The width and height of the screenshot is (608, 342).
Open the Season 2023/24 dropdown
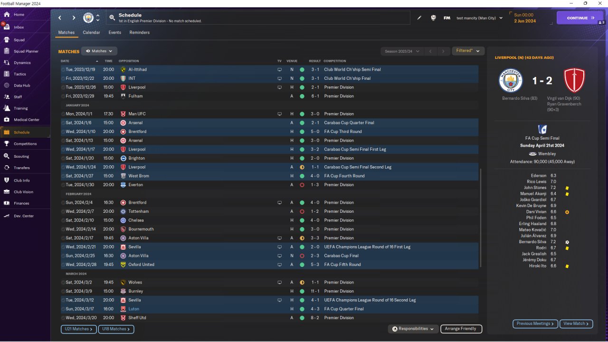401,51
